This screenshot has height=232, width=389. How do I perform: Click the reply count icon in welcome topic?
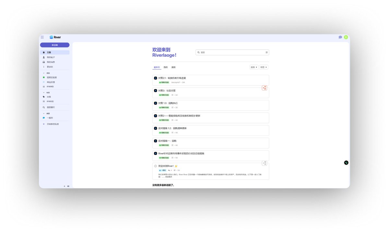[x=169, y=170]
